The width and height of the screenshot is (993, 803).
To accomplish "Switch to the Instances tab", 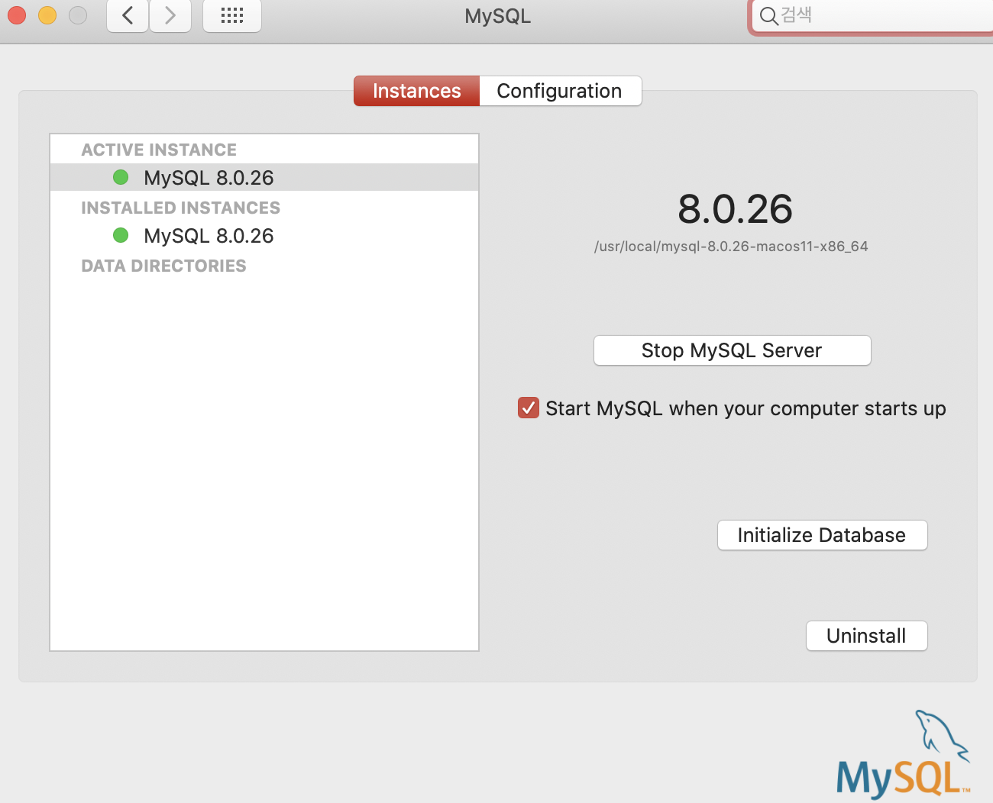I will coord(416,91).
